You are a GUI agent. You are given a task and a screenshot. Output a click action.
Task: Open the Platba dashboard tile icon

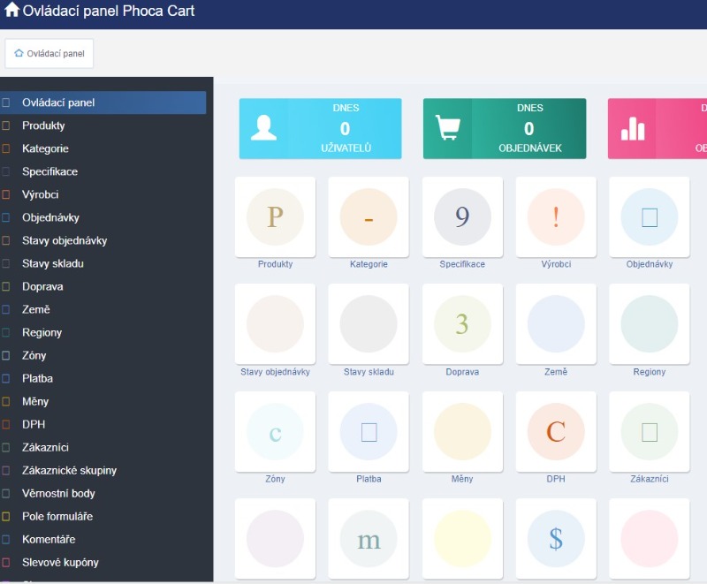pyautogui.click(x=369, y=432)
